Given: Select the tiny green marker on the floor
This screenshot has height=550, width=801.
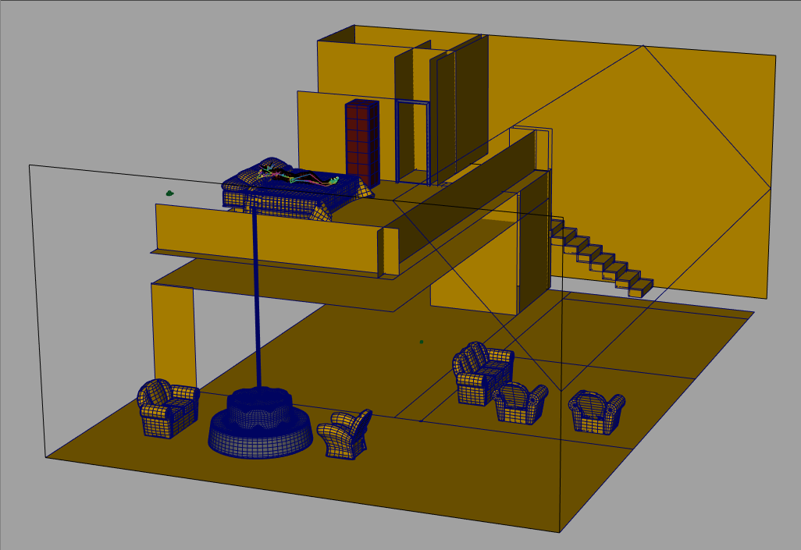Looking at the screenshot, I should (x=422, y=342).
